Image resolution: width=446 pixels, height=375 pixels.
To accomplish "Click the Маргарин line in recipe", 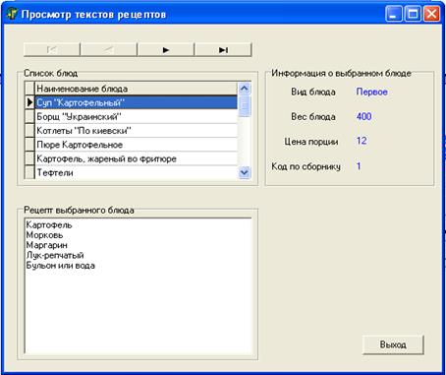I will pos(47,245).
